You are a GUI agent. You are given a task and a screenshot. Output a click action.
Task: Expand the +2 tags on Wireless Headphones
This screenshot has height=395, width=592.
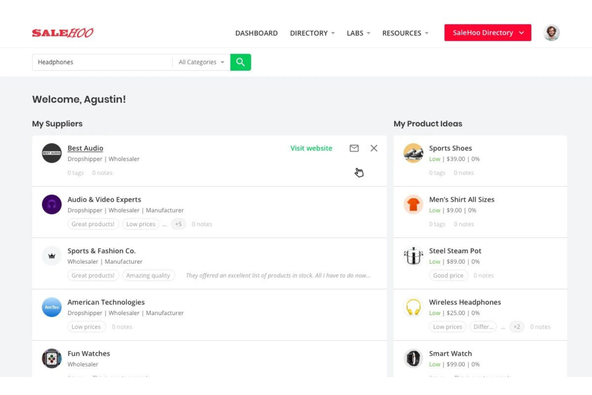click(517, 327)
